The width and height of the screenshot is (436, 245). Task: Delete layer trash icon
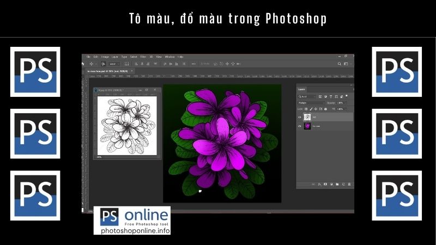coord(349,184)
